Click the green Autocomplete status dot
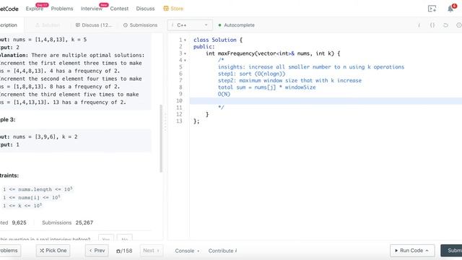 coord(219,25)
